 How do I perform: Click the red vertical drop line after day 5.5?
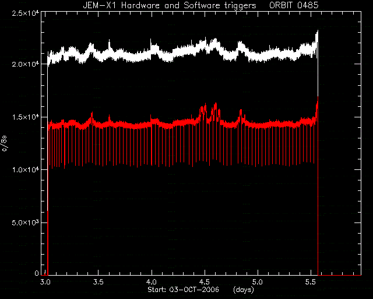318,186
